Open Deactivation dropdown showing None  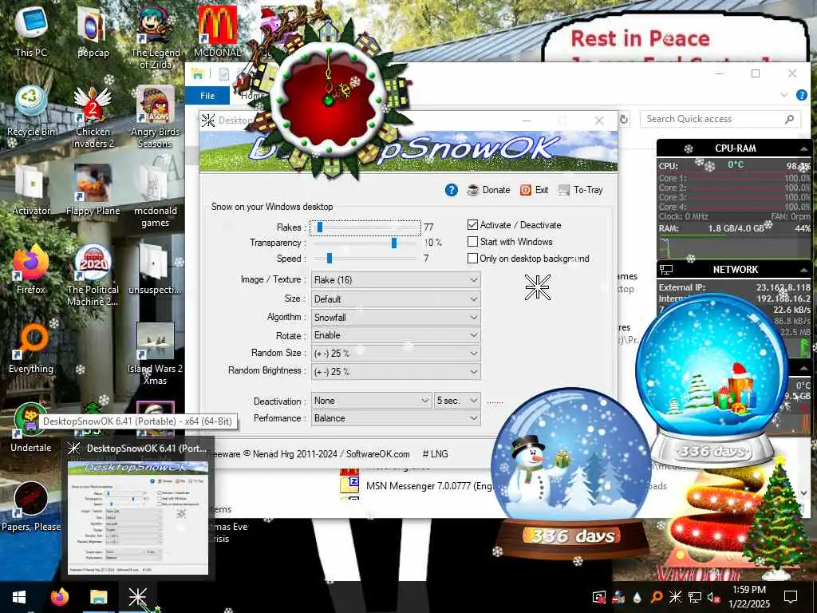(372, 401)
